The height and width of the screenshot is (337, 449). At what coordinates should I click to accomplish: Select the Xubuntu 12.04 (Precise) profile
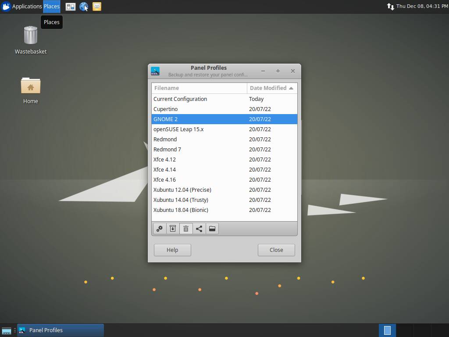tap(224, 190)
